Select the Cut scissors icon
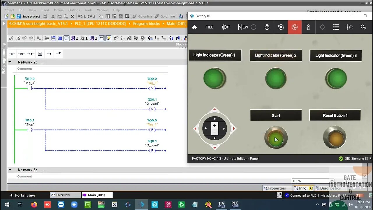The image size is (373, 210). [x=53, y=16]
